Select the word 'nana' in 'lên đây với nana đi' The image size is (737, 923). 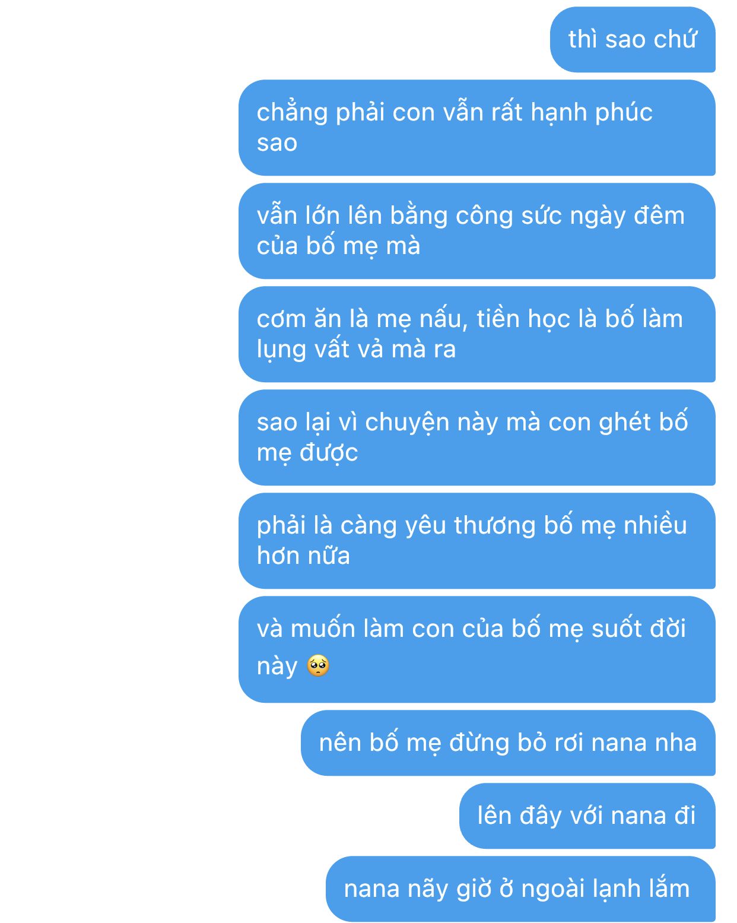tap(638, 817)
